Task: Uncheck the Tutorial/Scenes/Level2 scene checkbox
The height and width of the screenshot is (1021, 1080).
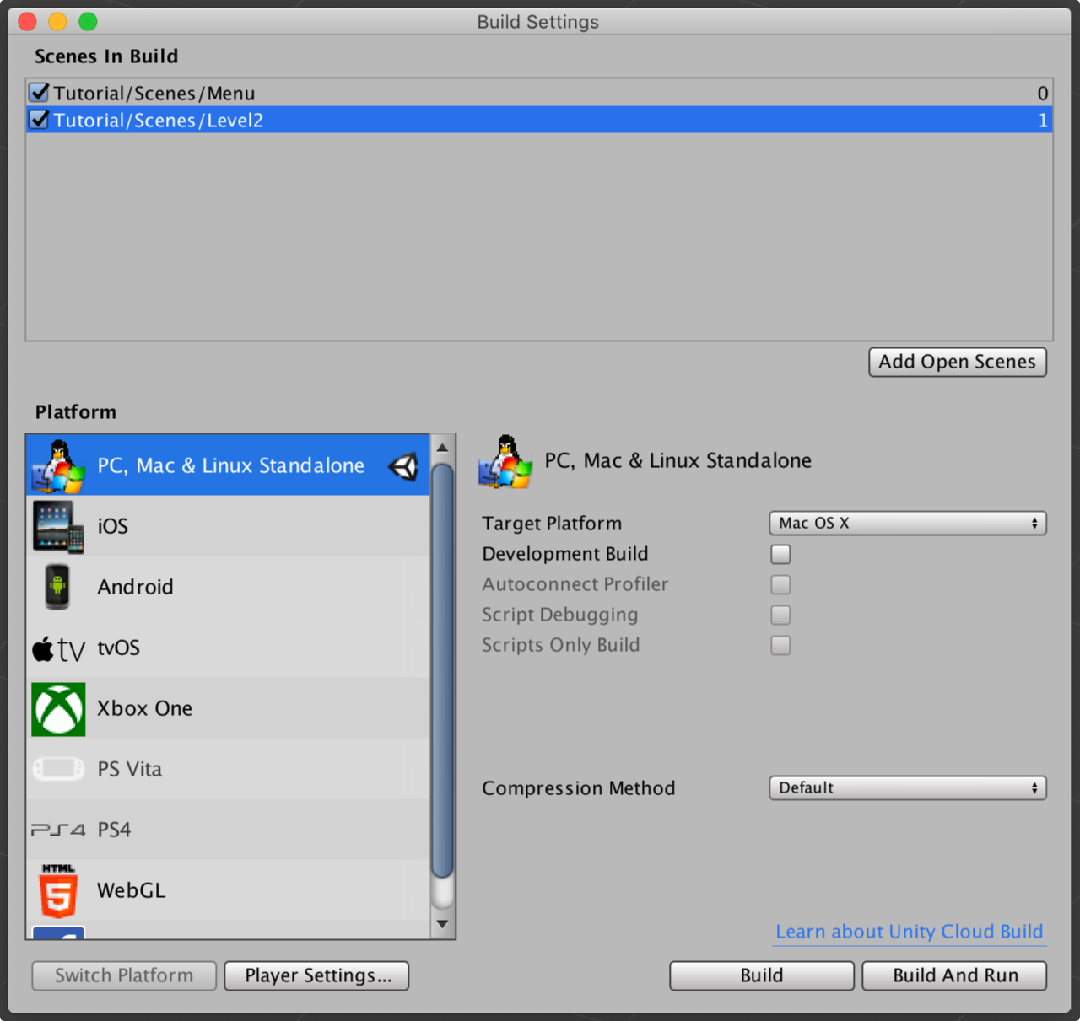Action: [x=39, y=119]
